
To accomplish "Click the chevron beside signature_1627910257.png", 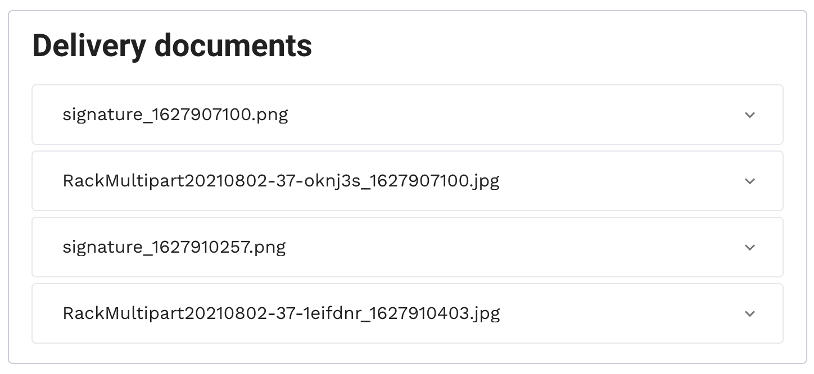I will [749, 248].
